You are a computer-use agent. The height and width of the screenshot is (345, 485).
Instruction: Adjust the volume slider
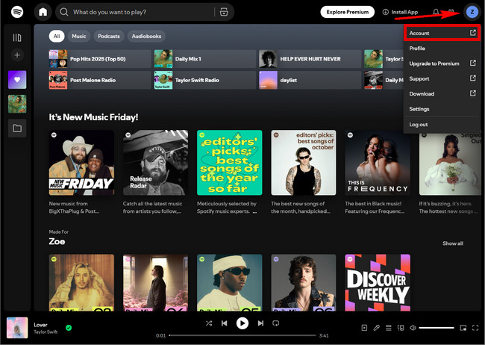436,328
